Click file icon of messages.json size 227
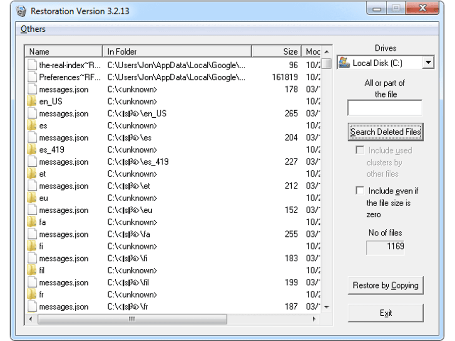Image resolution: width=455 pixels, height=341 pixels. click(32, 162)
